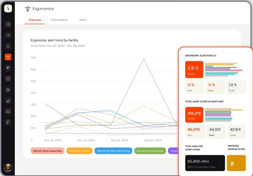
Task: Open the circular target icon with spark
Action: click(8, 90)
